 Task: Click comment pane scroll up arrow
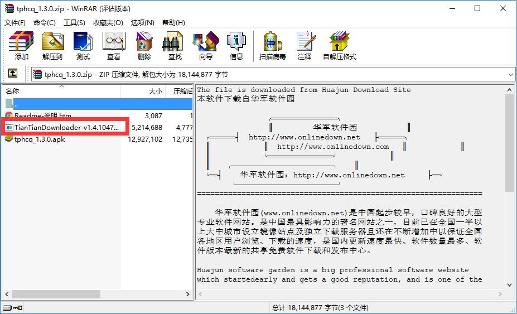(509, 90)
